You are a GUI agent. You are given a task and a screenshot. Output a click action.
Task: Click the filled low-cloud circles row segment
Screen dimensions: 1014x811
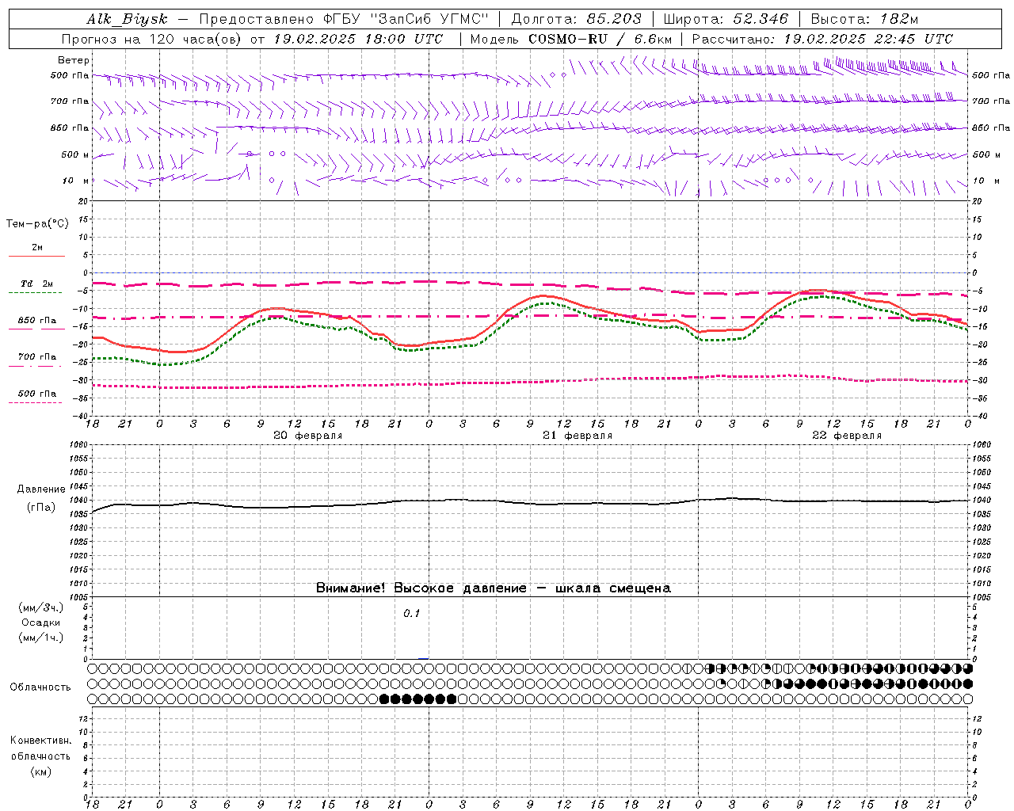pos(418,699)
